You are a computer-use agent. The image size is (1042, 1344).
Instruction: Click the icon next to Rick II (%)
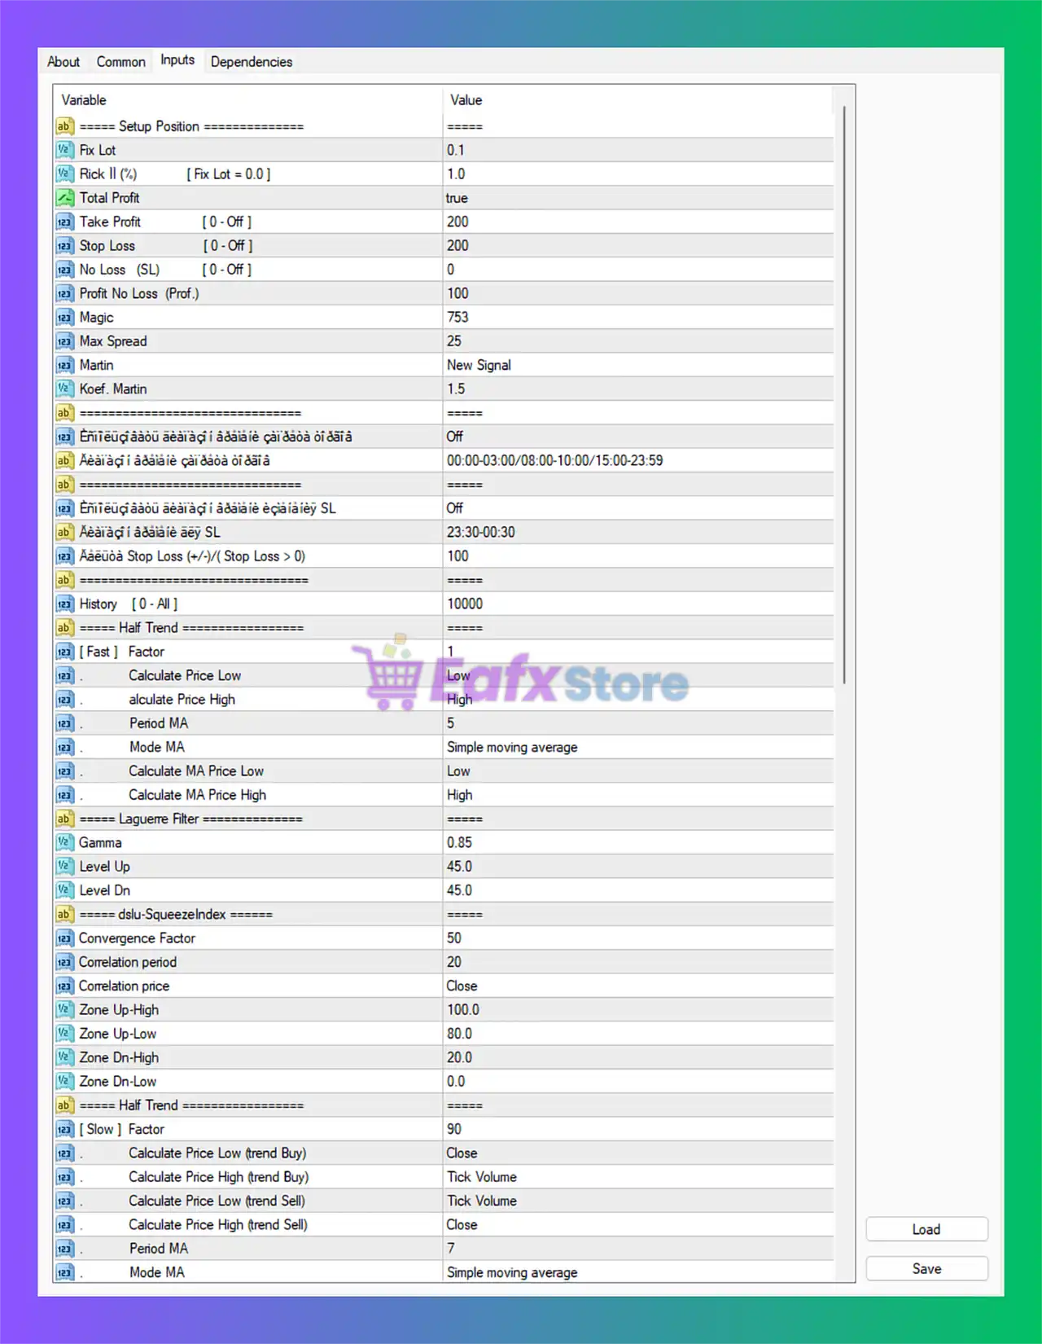pos(64,173)
